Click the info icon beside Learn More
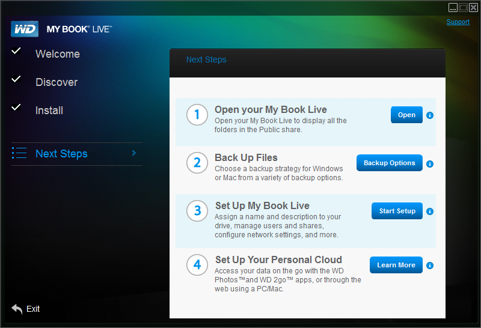The height and width of the screenshot is (328, 481). click(x=430, y=266)
